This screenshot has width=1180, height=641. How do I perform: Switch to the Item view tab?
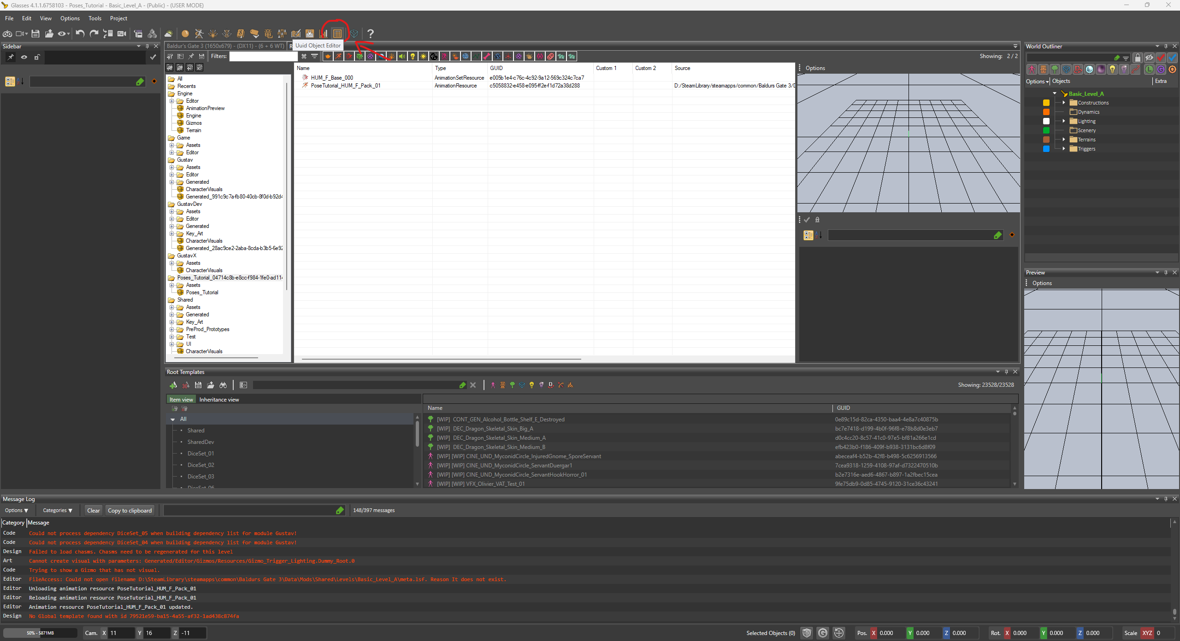pyautogui.click(x=181, y=400)
